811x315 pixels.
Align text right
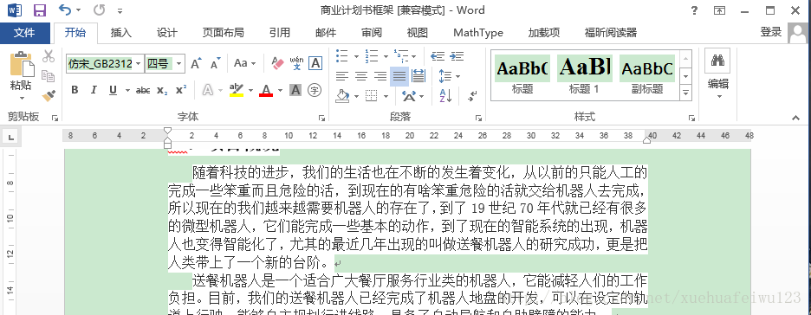click(380, 76)
